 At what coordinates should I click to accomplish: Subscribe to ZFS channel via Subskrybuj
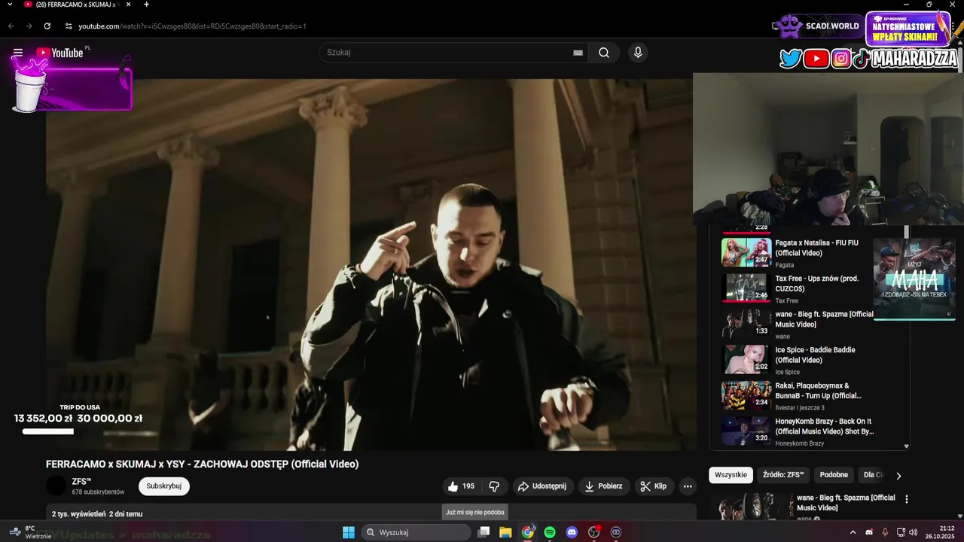pyautogui.click(x=164, y=486)
